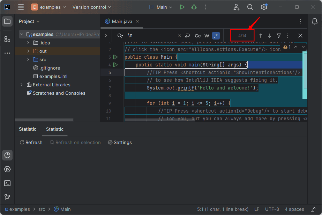The height and width of the screenshot is (215, 322).
Task: Open the Project tool window
Action: pos(7,21)
